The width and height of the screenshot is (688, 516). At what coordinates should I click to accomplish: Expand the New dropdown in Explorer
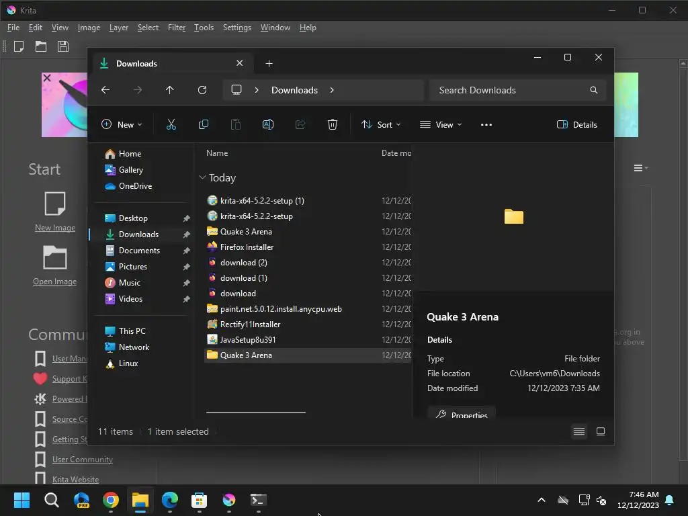[122, 124]
